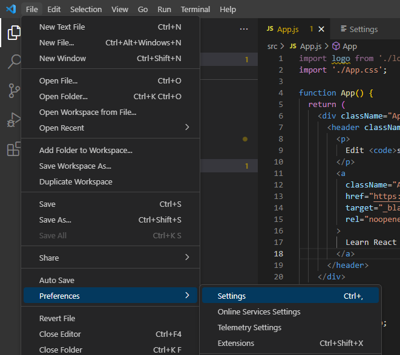Open Extensions from Preferences submenu

(x=290, y=344)
